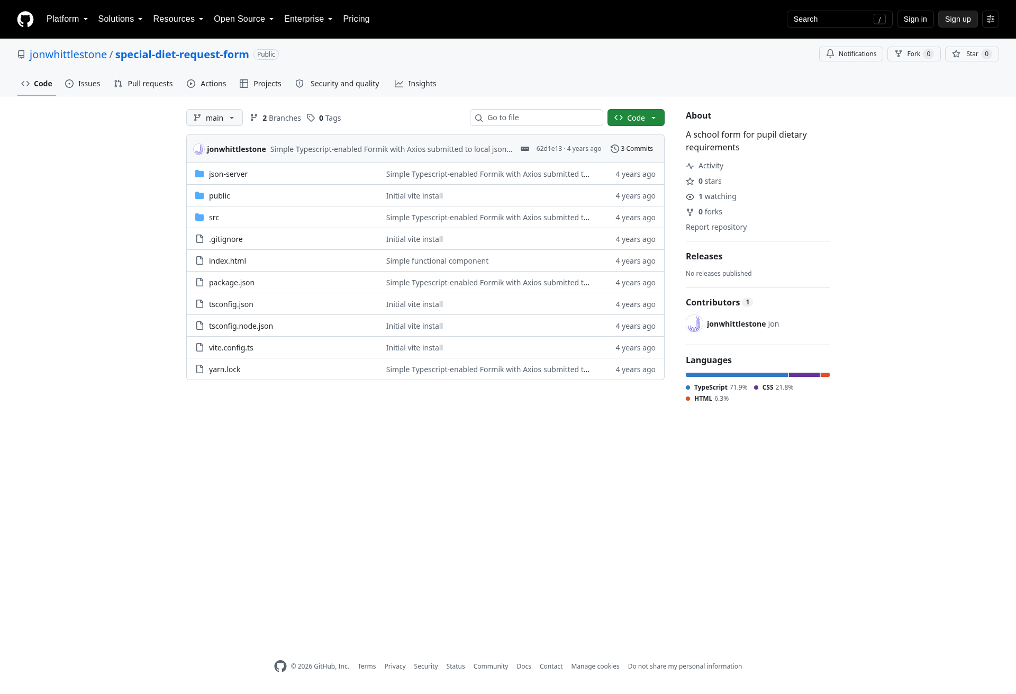Image resolution: width=1016 pixels, height=694 pixels.
Task: Click the Sign in button
Action: click(x=915, y=19)
